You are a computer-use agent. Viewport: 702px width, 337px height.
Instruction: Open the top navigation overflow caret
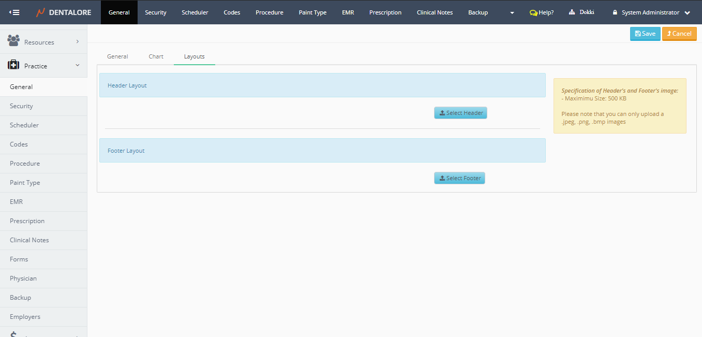(512, 13)
